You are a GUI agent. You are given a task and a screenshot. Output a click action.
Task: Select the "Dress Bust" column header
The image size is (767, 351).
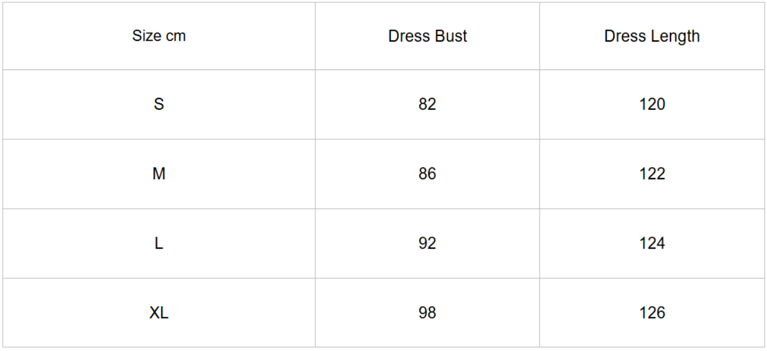pos(427,36)
